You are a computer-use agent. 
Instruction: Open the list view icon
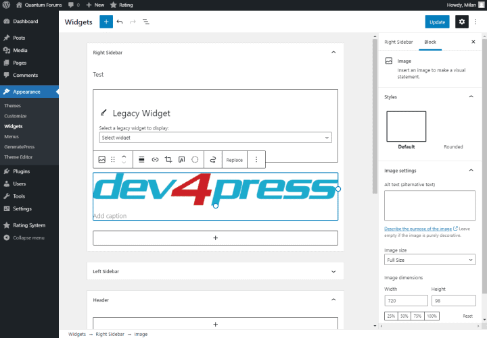pyautogui.click(x=145, y=22)
